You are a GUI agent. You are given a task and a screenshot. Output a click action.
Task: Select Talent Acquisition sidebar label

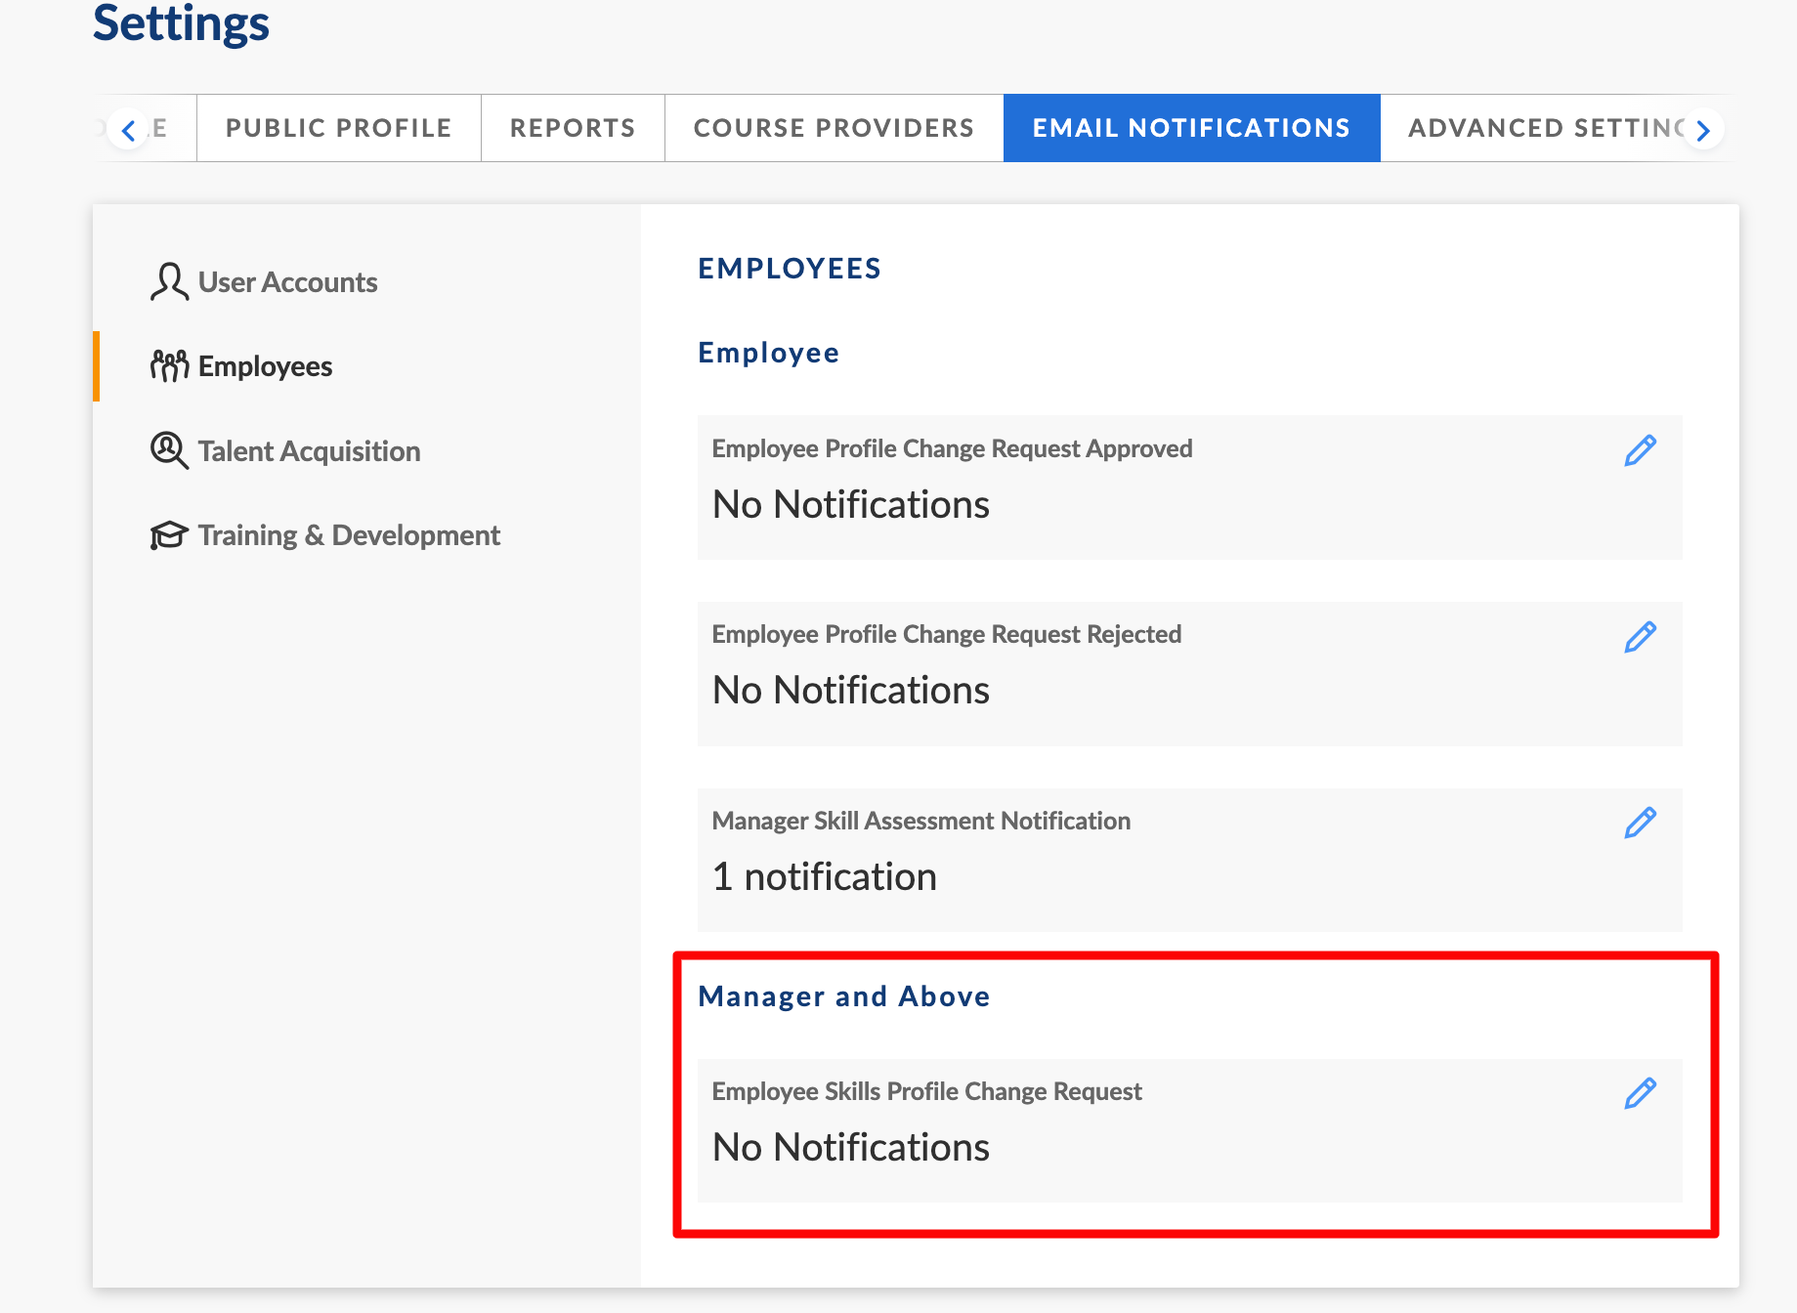[309, 451]
